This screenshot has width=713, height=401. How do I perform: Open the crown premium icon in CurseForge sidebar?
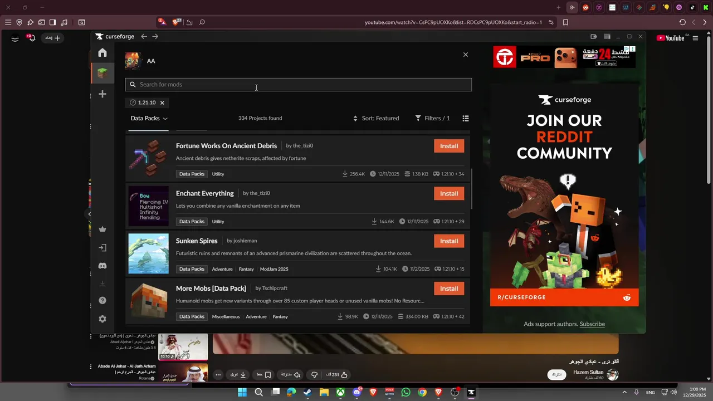click(x=102, y=229)
